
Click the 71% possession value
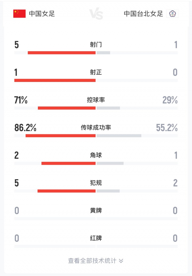[x=21, y=100]
